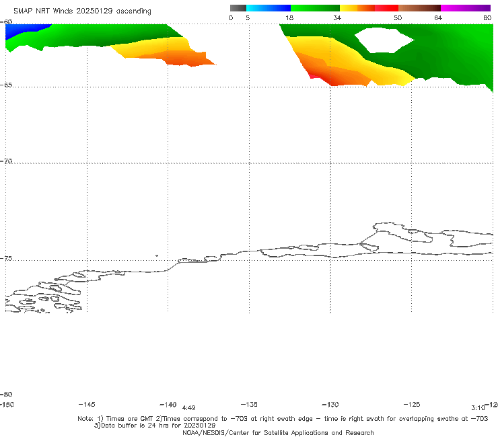Click the NOAA/NESDIS credit line
The image size is (498, 437).
pyautogui.click(x=278, y=432)
